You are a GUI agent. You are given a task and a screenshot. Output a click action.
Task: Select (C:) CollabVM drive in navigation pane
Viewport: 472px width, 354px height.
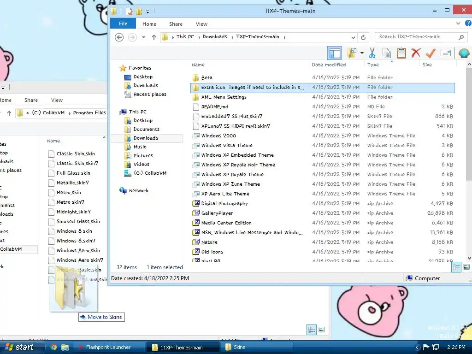[x=150, y=173]
